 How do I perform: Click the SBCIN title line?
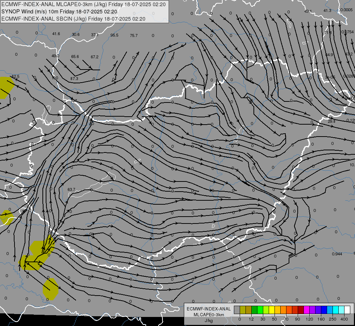coord(73,19)
